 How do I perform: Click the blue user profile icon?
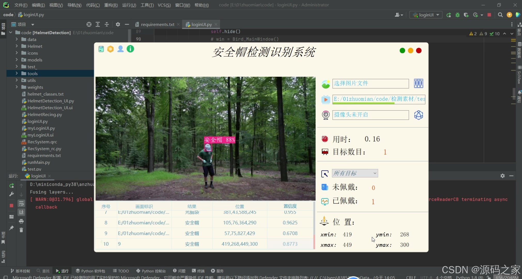pos(120,49)
